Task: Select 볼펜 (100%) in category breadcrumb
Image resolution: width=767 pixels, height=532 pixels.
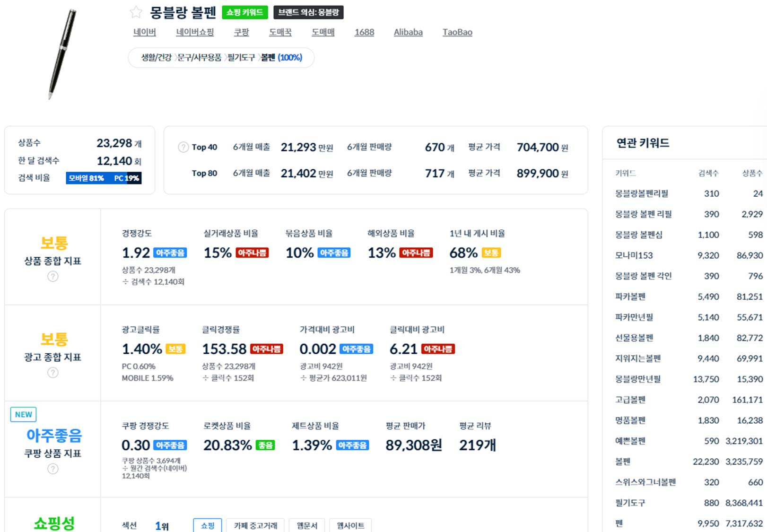Action: click(281, 58)
